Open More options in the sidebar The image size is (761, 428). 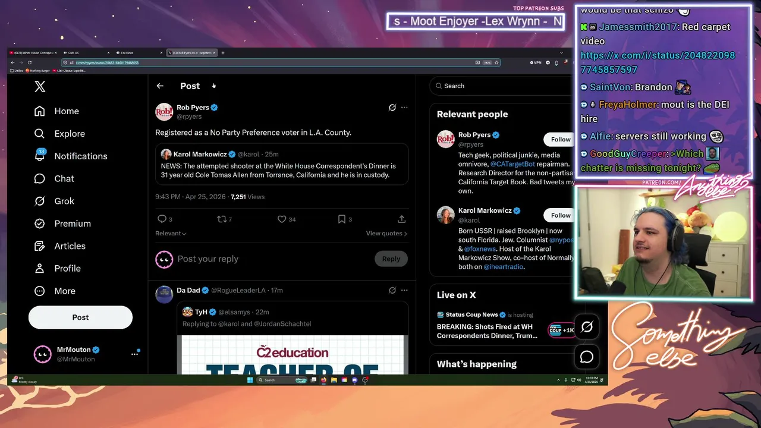tap(55, 291)
